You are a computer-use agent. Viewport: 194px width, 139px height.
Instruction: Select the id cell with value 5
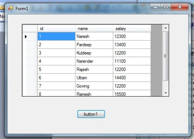(x=56, y=69)
